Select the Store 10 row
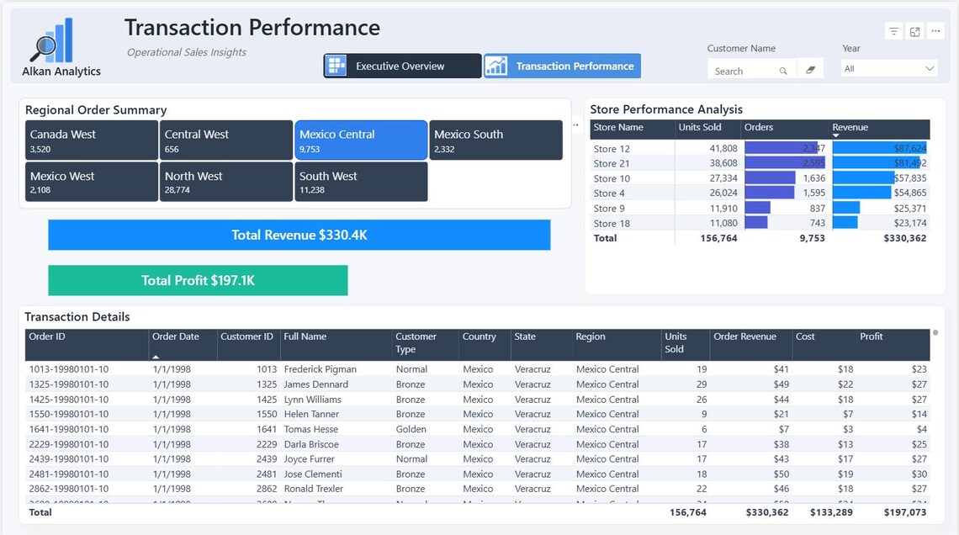 tap(760, 178)
